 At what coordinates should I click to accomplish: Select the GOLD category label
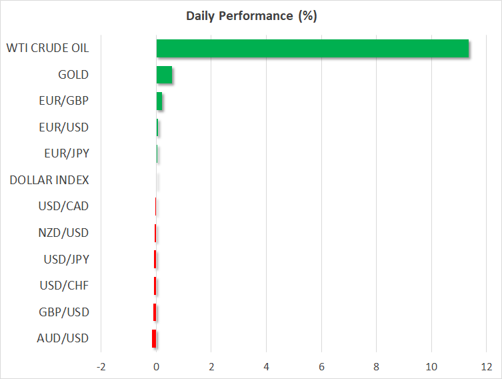pos(73,75)
